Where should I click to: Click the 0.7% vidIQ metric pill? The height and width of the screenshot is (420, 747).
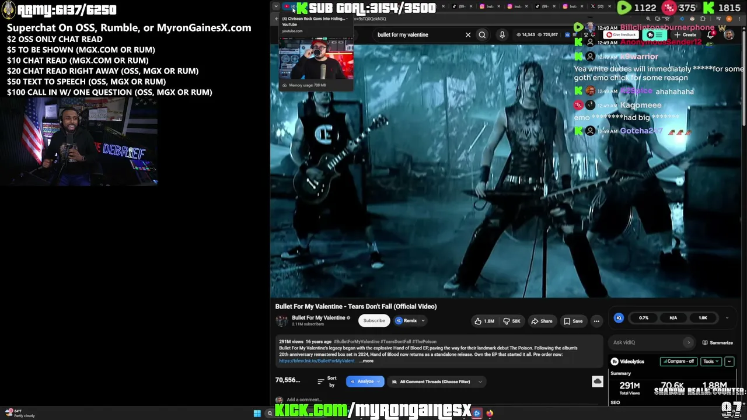(x=644, y=318)
